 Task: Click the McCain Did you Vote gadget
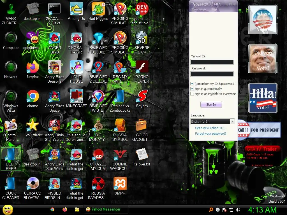pos(263,59)
